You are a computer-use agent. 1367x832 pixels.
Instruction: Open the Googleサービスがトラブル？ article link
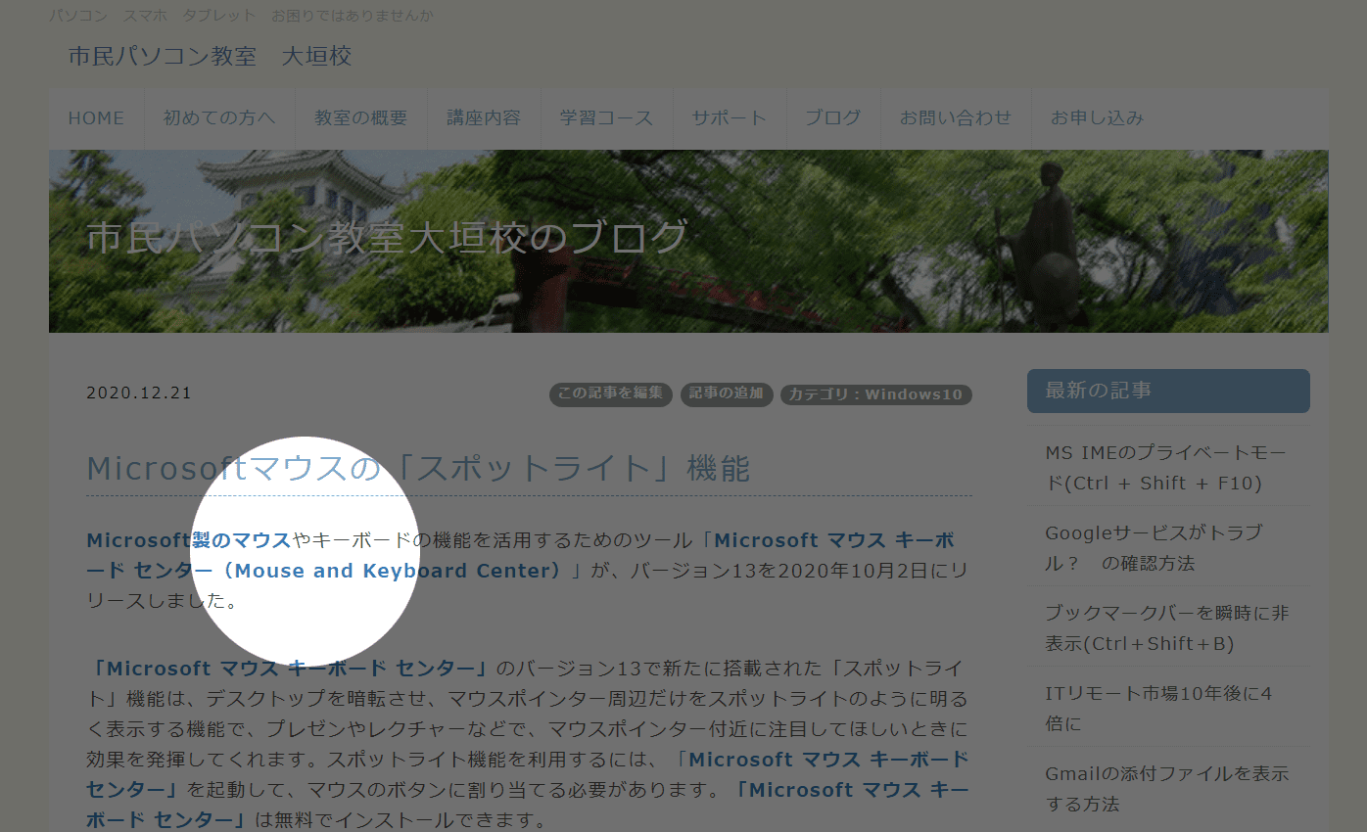click(1153, 548)
